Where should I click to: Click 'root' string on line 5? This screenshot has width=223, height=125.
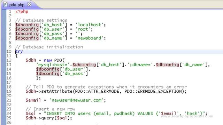point(83,29)
